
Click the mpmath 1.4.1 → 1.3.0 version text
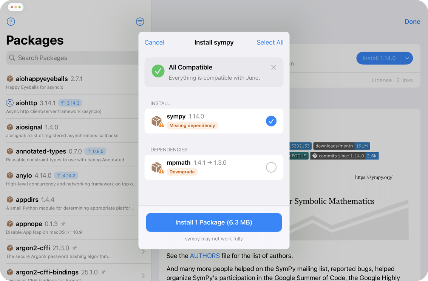210,163
